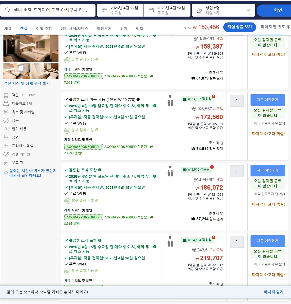291x304 pixels.
Task: Open the large room photo thumbnail
Action: [x=31, y=48]
